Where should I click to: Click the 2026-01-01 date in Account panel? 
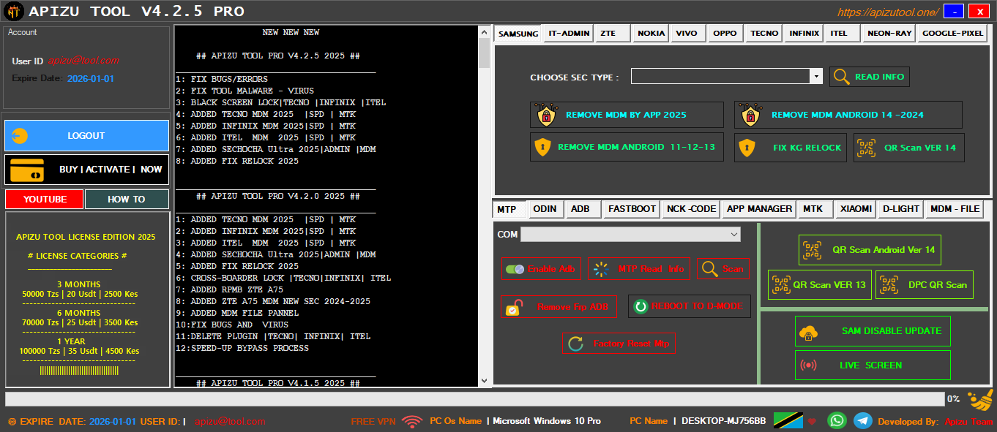pos(91,78)
